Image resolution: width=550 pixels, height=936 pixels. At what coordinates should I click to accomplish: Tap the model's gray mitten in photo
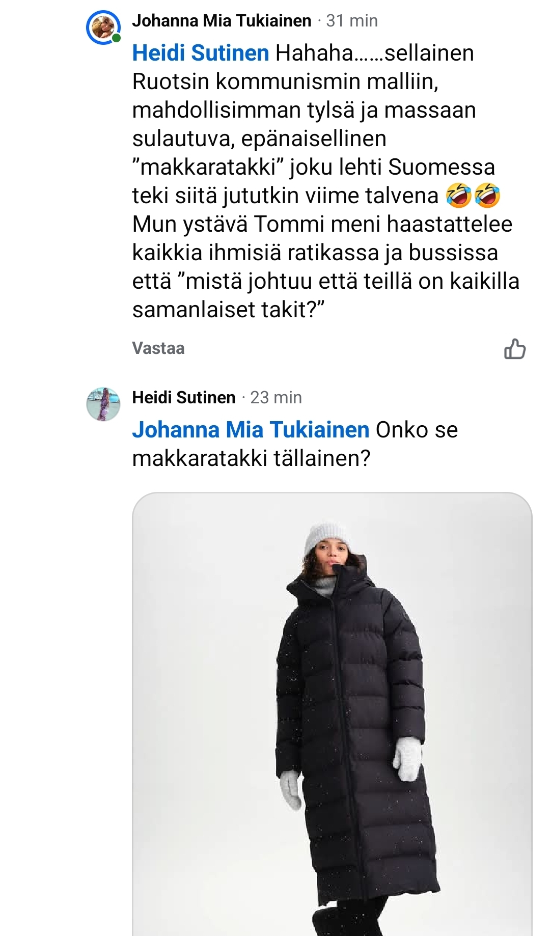tap(408, 759)
